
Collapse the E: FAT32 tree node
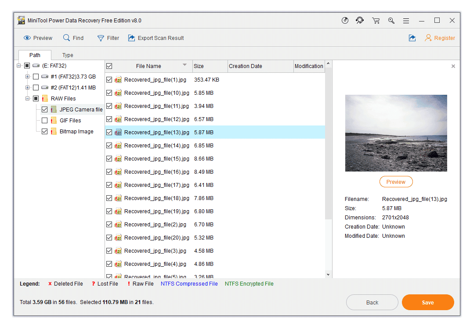pos(18,65)
